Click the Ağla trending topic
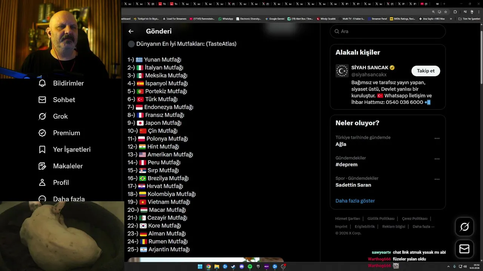Image resolution: width=483 pixels, height=271 pixels. [341, 144]
